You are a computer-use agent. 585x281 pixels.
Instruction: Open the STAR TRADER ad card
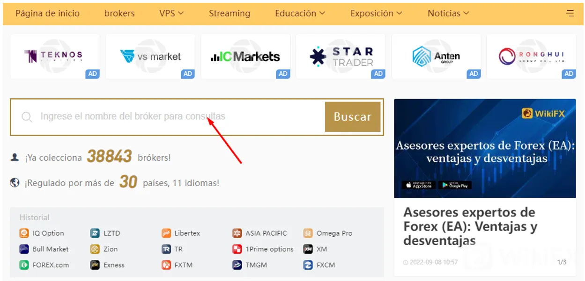point(341,57)
